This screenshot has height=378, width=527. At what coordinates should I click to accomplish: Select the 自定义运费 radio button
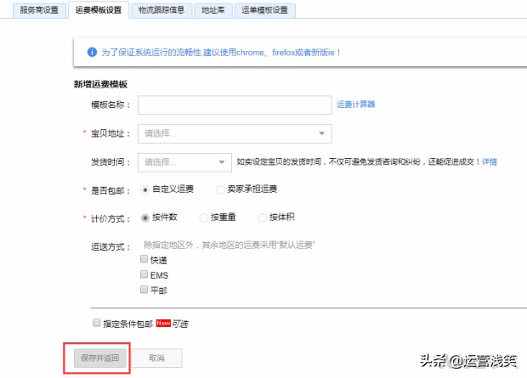click(145, 189)
